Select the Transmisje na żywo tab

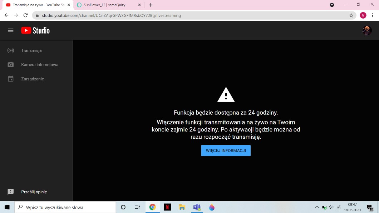[x=36, y=5]
